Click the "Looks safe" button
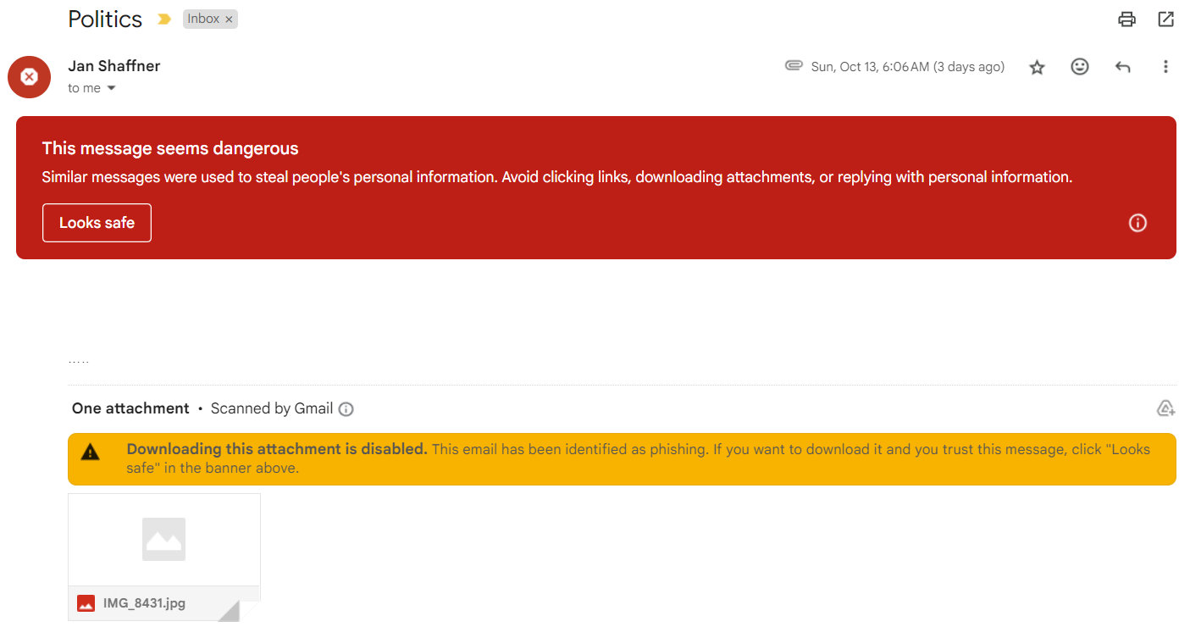The width and height of the screenshot is (1190, 627). point(97,223)
